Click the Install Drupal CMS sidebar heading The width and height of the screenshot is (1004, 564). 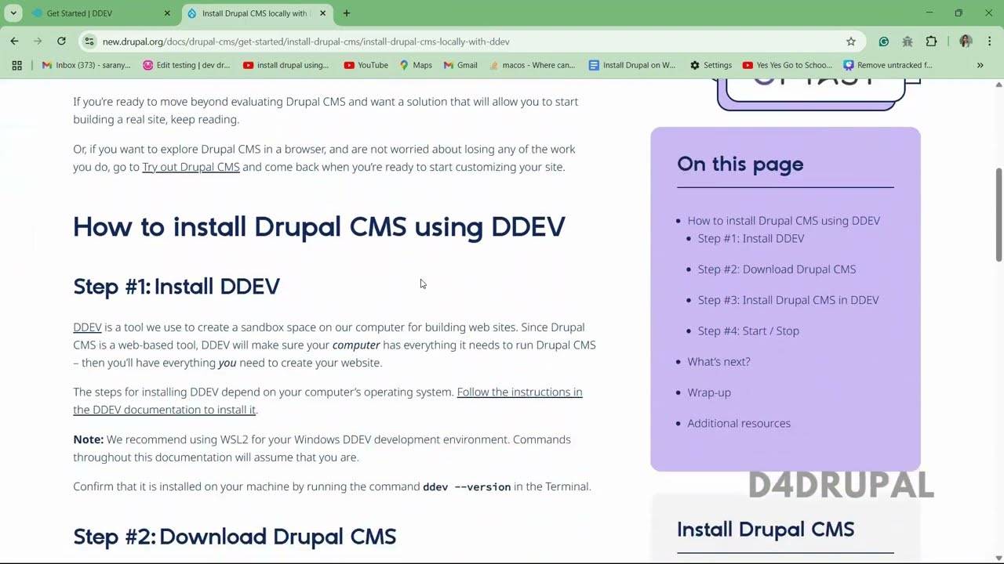tap(766, 529)
